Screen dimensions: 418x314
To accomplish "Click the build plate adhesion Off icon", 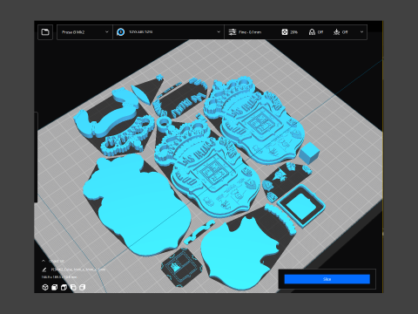I will tap(336, 32).
